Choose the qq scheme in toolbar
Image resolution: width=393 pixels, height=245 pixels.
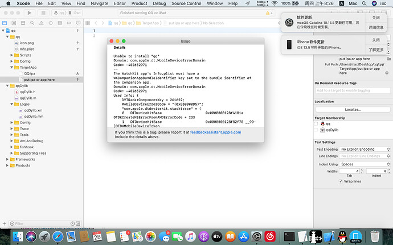[59, 13]
